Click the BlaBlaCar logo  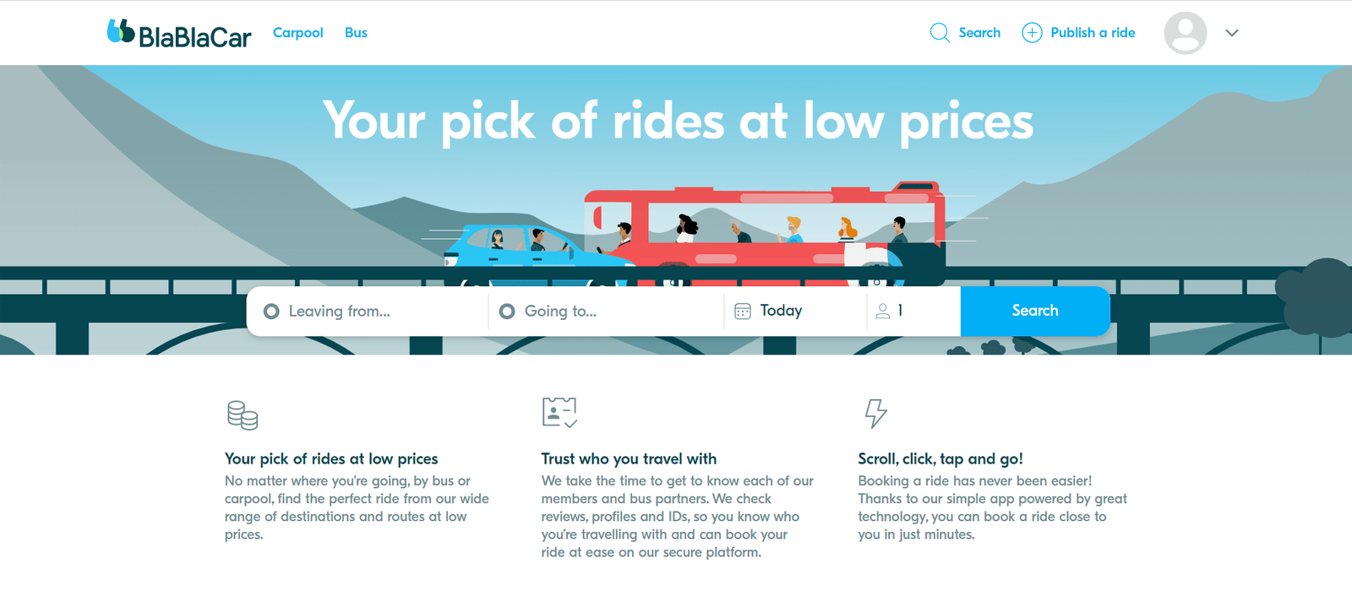click(x=179, y=34)
